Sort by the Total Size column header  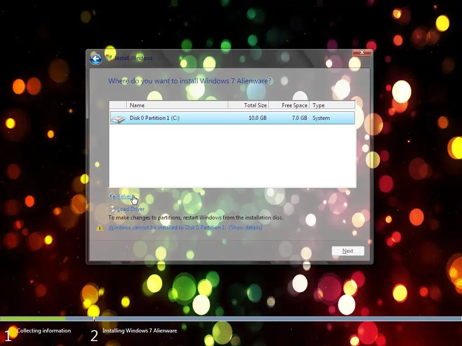pyautogui.click(x=249, y=105)
